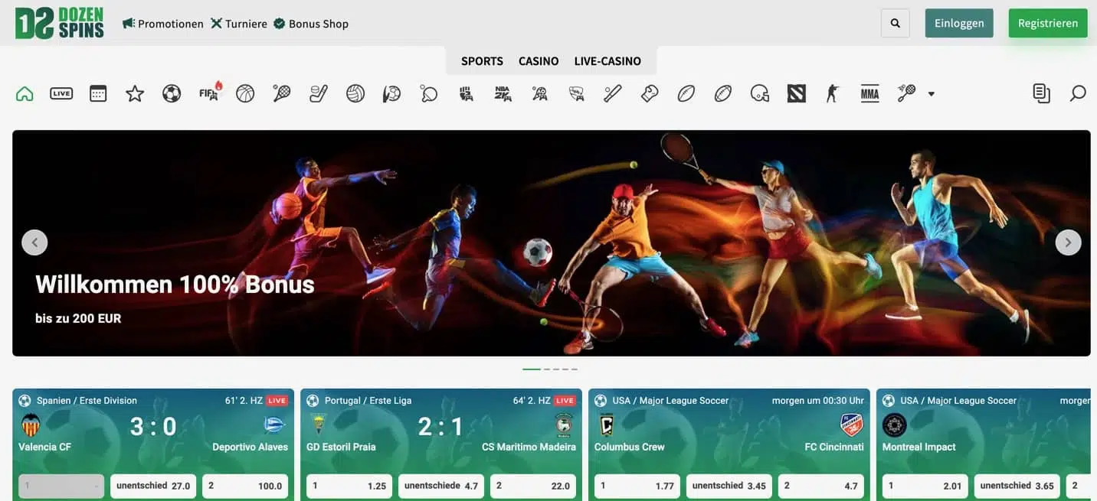Click the FC Cincinnati team crest
This screenshot has width=1097, height=501.
pyautogui.click(x=852, y=425)
